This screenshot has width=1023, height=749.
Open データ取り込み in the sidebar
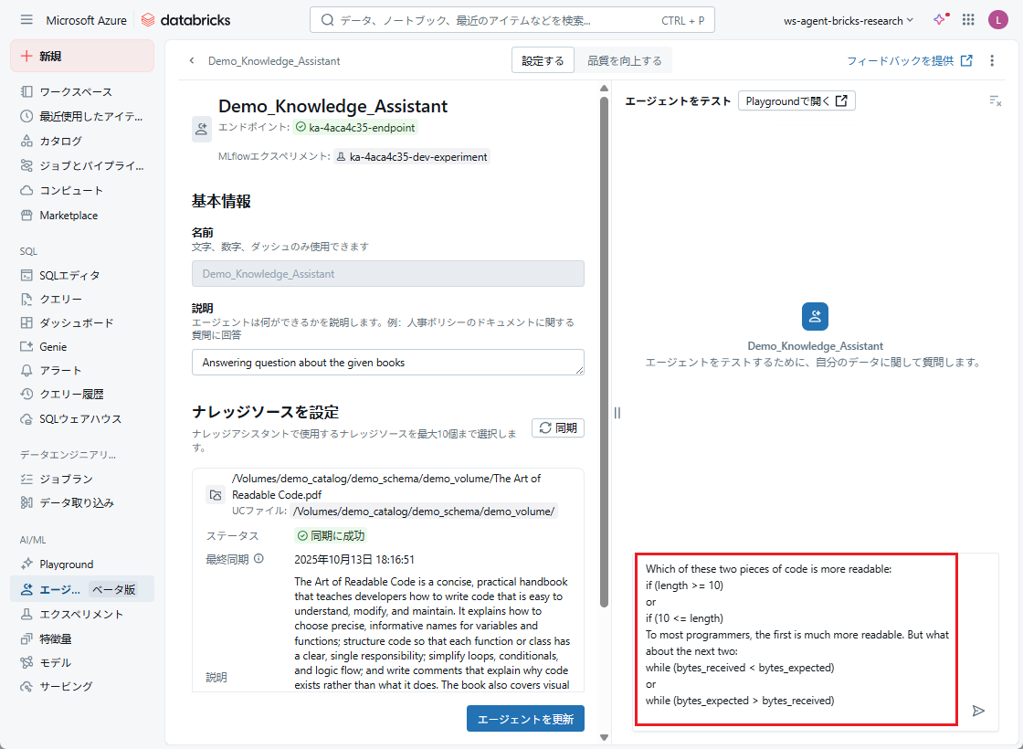(82, 503)
